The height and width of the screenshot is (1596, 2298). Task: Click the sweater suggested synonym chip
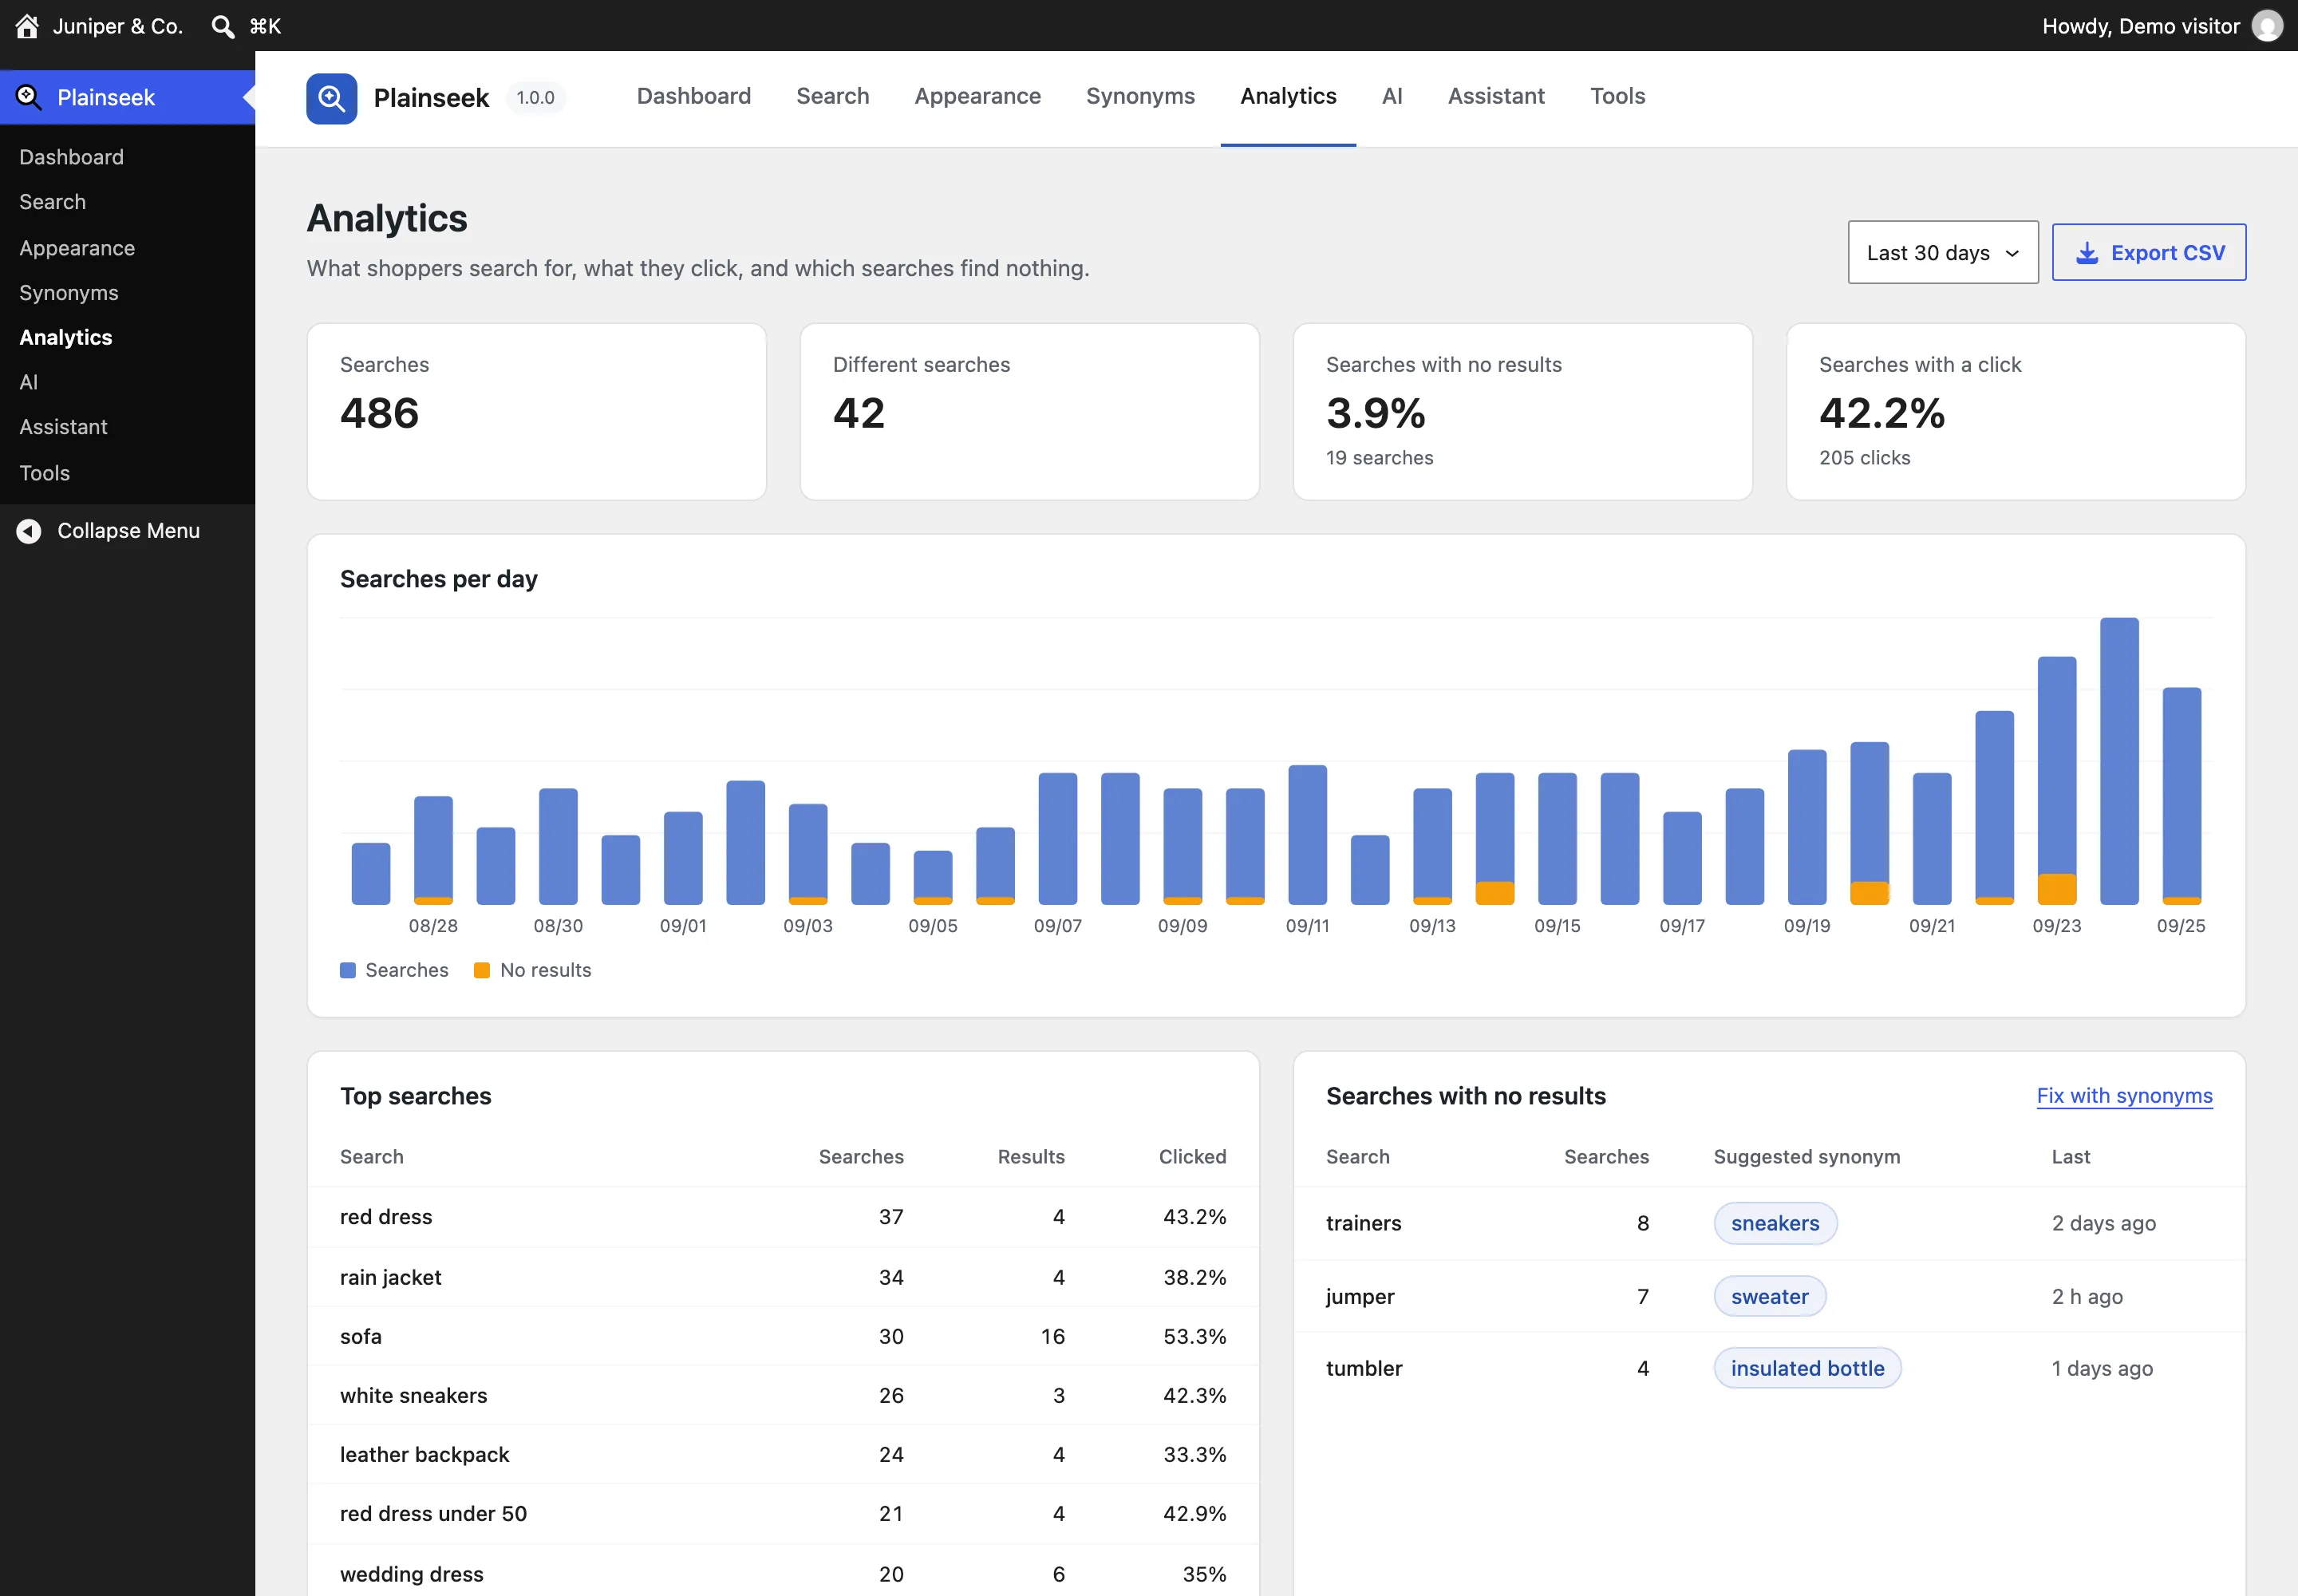(x=1770, y=1297)
